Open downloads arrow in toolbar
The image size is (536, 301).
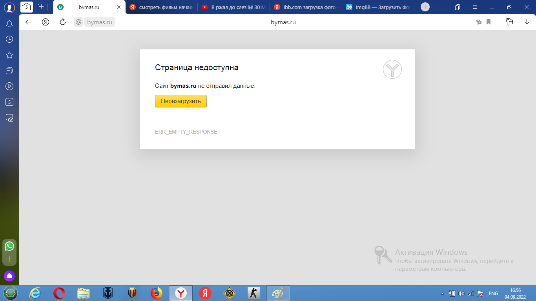(527, 22)
